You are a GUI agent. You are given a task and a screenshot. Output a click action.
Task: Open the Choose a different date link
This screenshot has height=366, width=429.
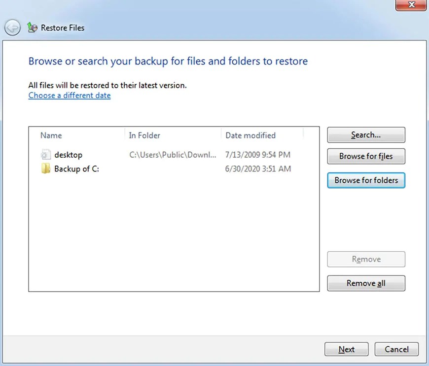pos(69,95)
